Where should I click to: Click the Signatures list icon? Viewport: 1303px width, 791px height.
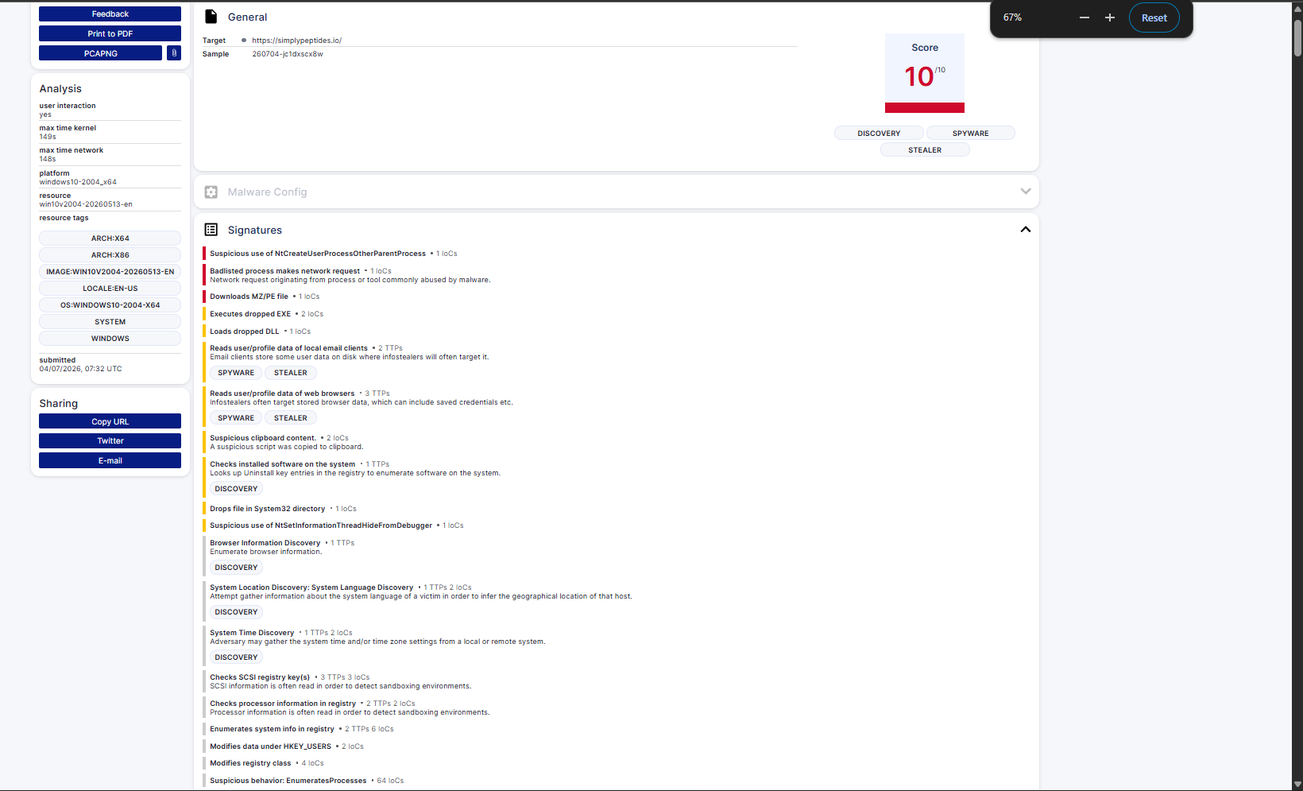coord(211,229)
